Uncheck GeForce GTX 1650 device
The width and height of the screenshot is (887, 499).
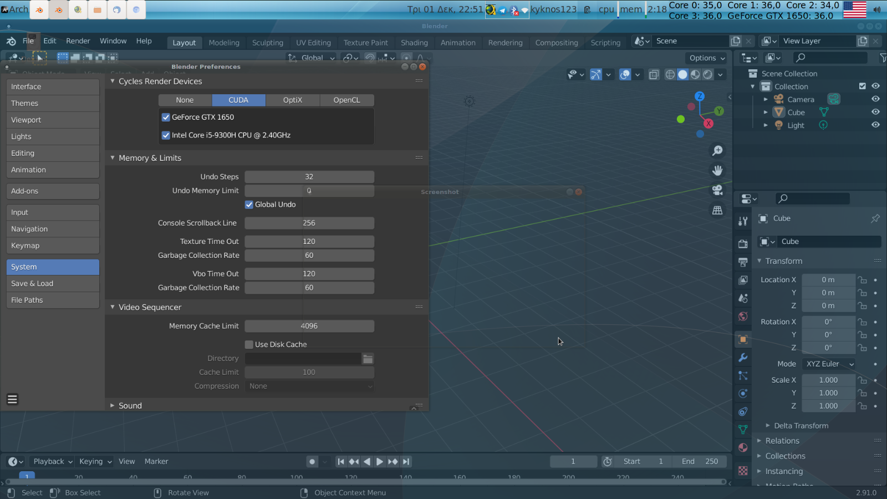[x=166, y=117]
